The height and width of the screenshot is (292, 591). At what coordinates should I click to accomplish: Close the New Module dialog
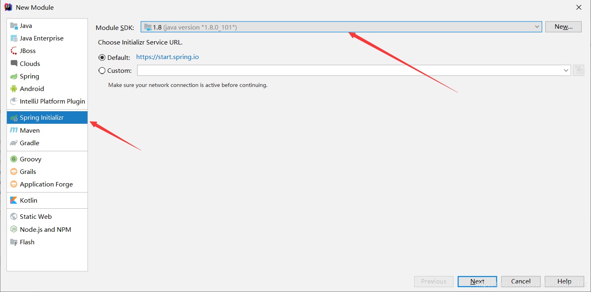click(x=579, y=7)
